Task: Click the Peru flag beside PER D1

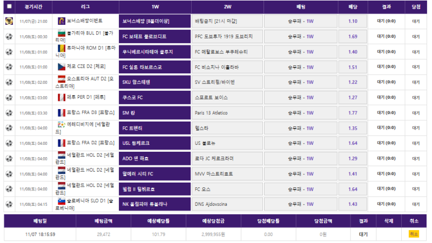Action: [x=62, y=97]
